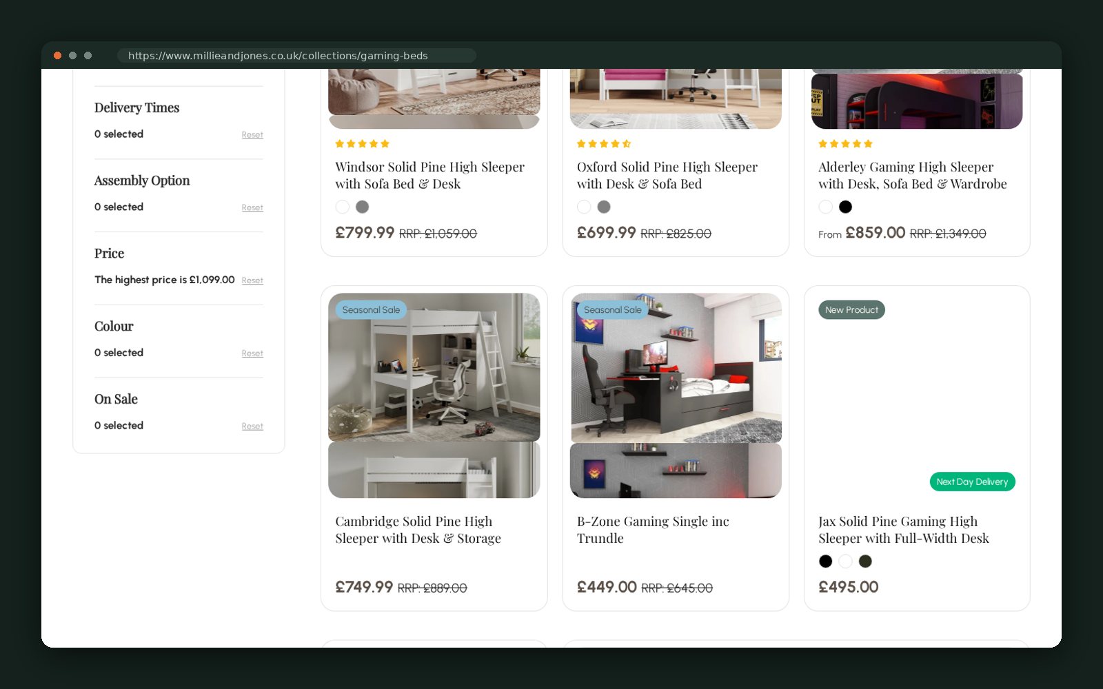Click the £749.99 Cambridge price

[x=364, y=587]
